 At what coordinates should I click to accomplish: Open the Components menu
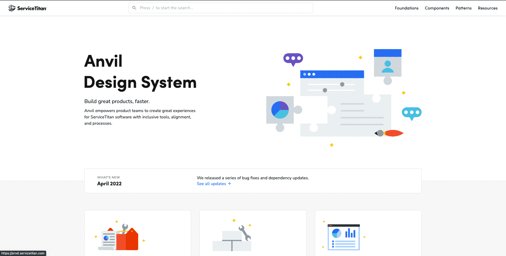[437, 8]
